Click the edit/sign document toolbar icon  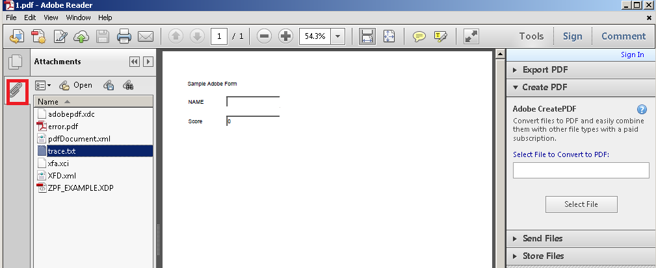point(60,36)
